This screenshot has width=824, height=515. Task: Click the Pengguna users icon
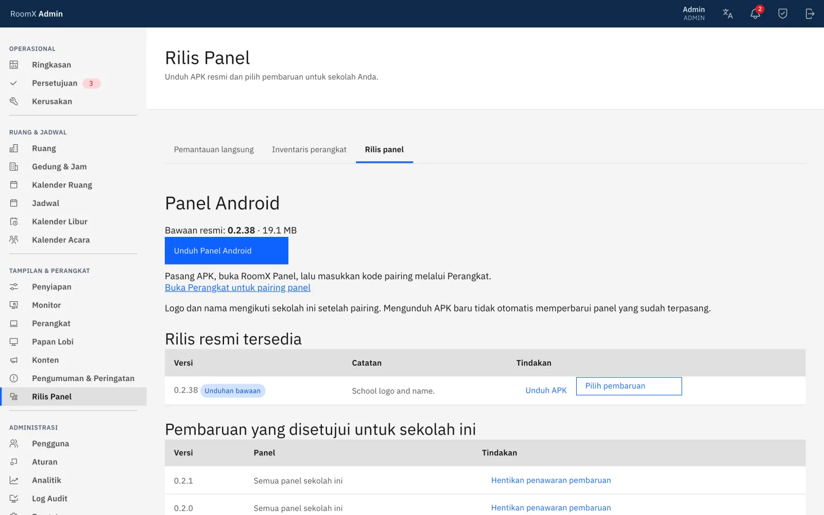point(14,444)
